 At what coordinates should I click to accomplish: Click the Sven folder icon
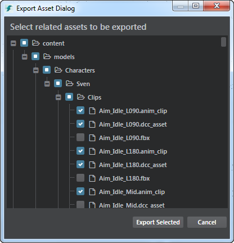tap(69, 83)
